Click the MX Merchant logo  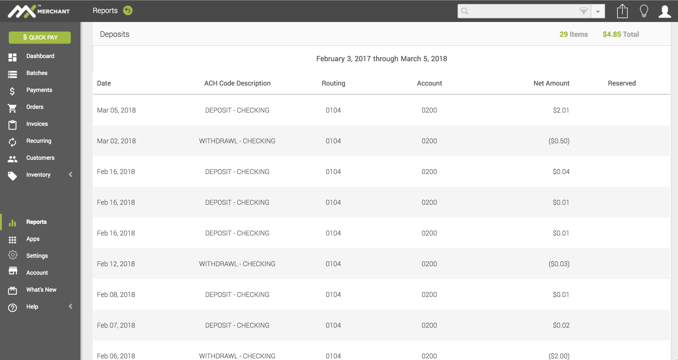coord(39,11)
